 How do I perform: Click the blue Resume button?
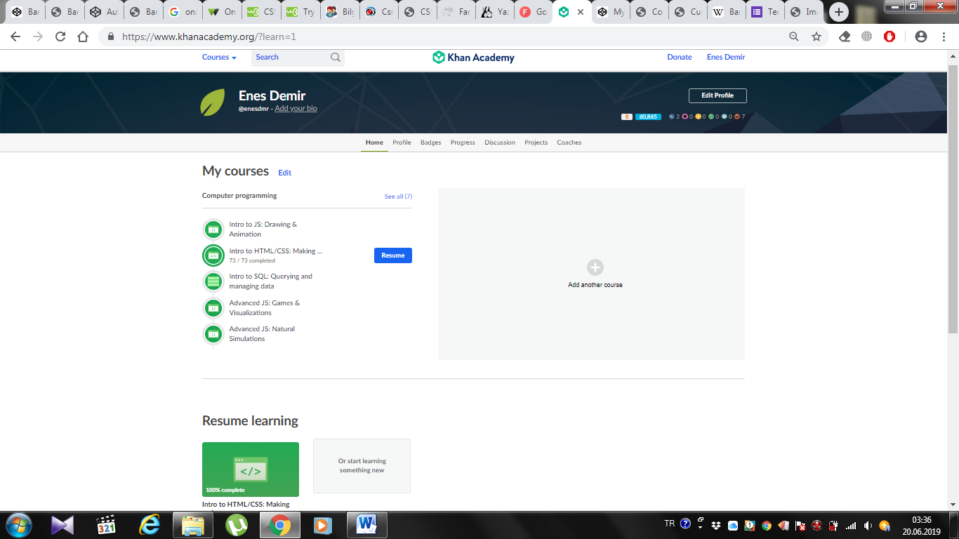point(393,255)
